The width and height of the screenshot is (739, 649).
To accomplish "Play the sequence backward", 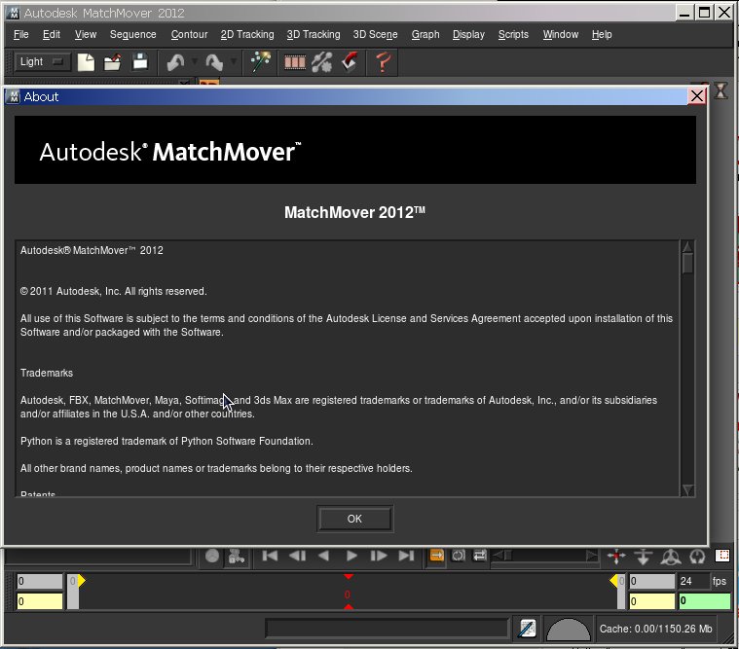I will (x=323, y=557).
